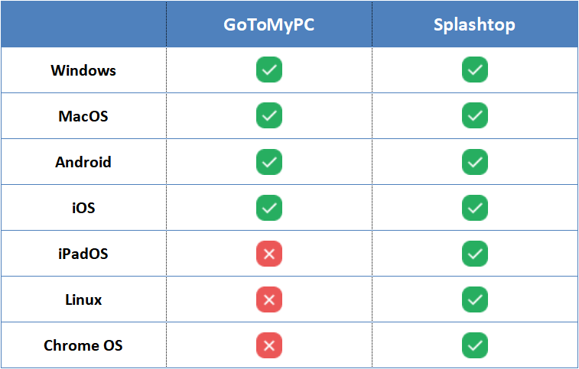Click the Splashtop iPadOS green checkmark
579x369 pixels.
point(475,254)
